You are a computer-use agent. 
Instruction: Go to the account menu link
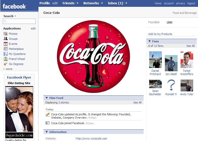[169, 4]
